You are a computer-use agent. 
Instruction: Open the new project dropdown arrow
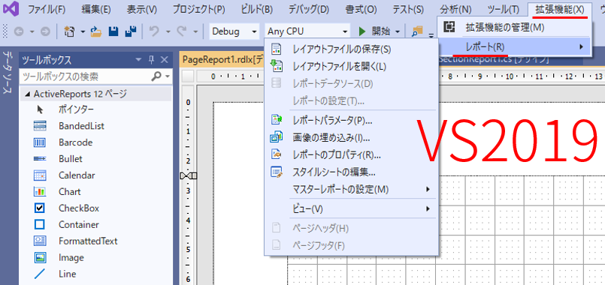click(83, 31)
